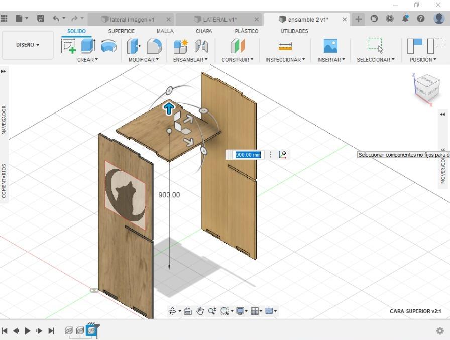
Task: Close the ensamble 2 v1 tab
Action: point(345,19)
